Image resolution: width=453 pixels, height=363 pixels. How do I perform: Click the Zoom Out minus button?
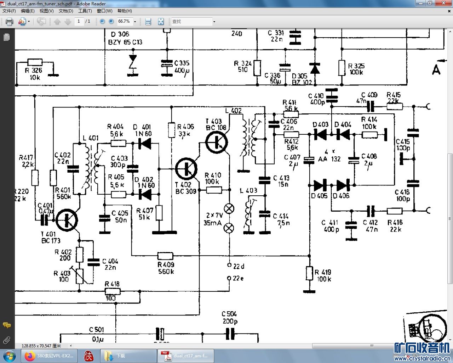pos(102,22)
